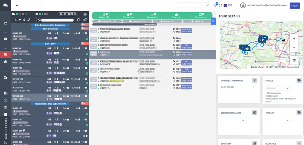Image resolution: width=304 pixels, height=145 pixels.
Task: Focus the tour search field
Action: [57, 20]
